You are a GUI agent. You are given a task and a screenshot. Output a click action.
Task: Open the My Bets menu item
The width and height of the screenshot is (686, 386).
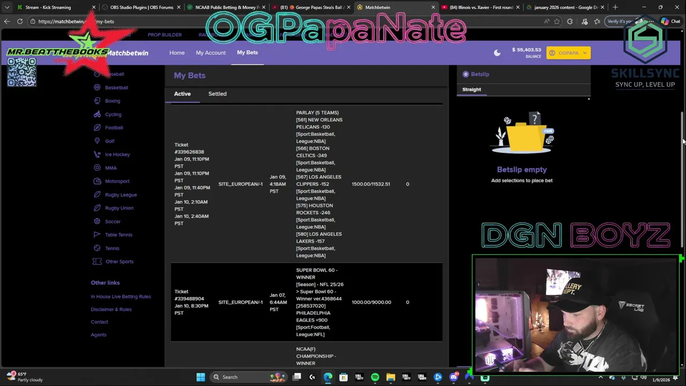tap(248, 53)
